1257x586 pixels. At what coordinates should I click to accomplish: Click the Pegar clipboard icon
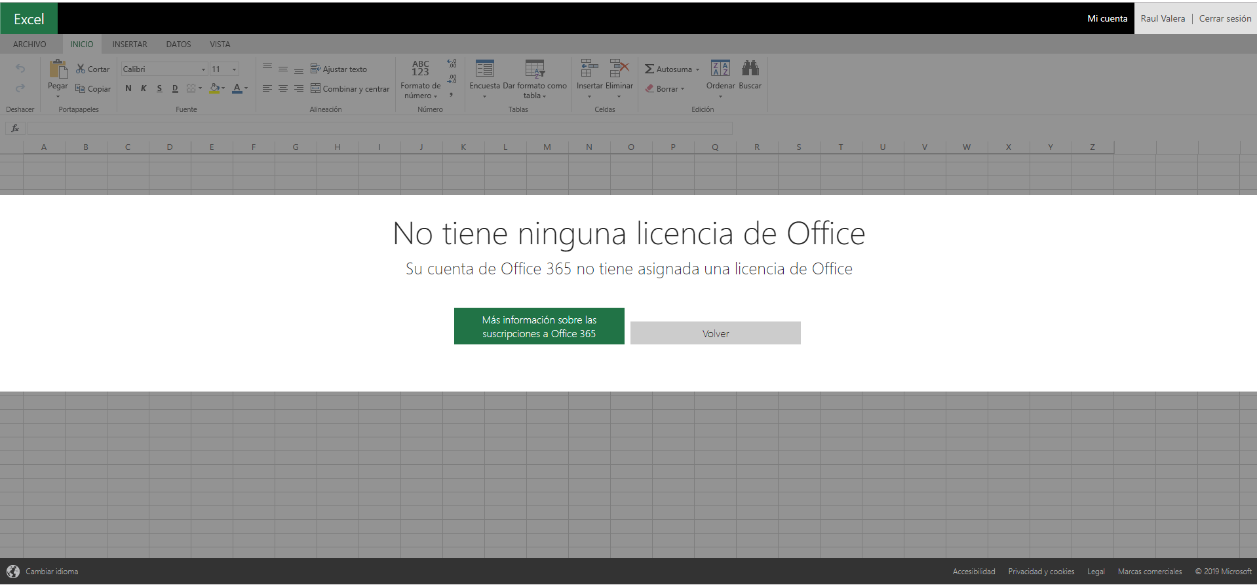[x=58, y=69]
